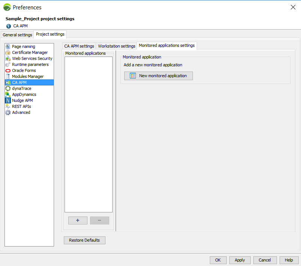Image resolution: width=301 pixels, height=266 pixels.
Task: Click the Certificate Manager padlock icon
Action: (8, 52)
